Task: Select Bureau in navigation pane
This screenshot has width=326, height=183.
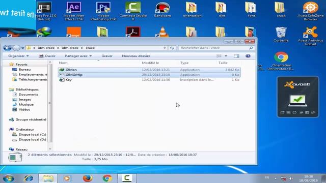Action: click(x=24, y=70)
